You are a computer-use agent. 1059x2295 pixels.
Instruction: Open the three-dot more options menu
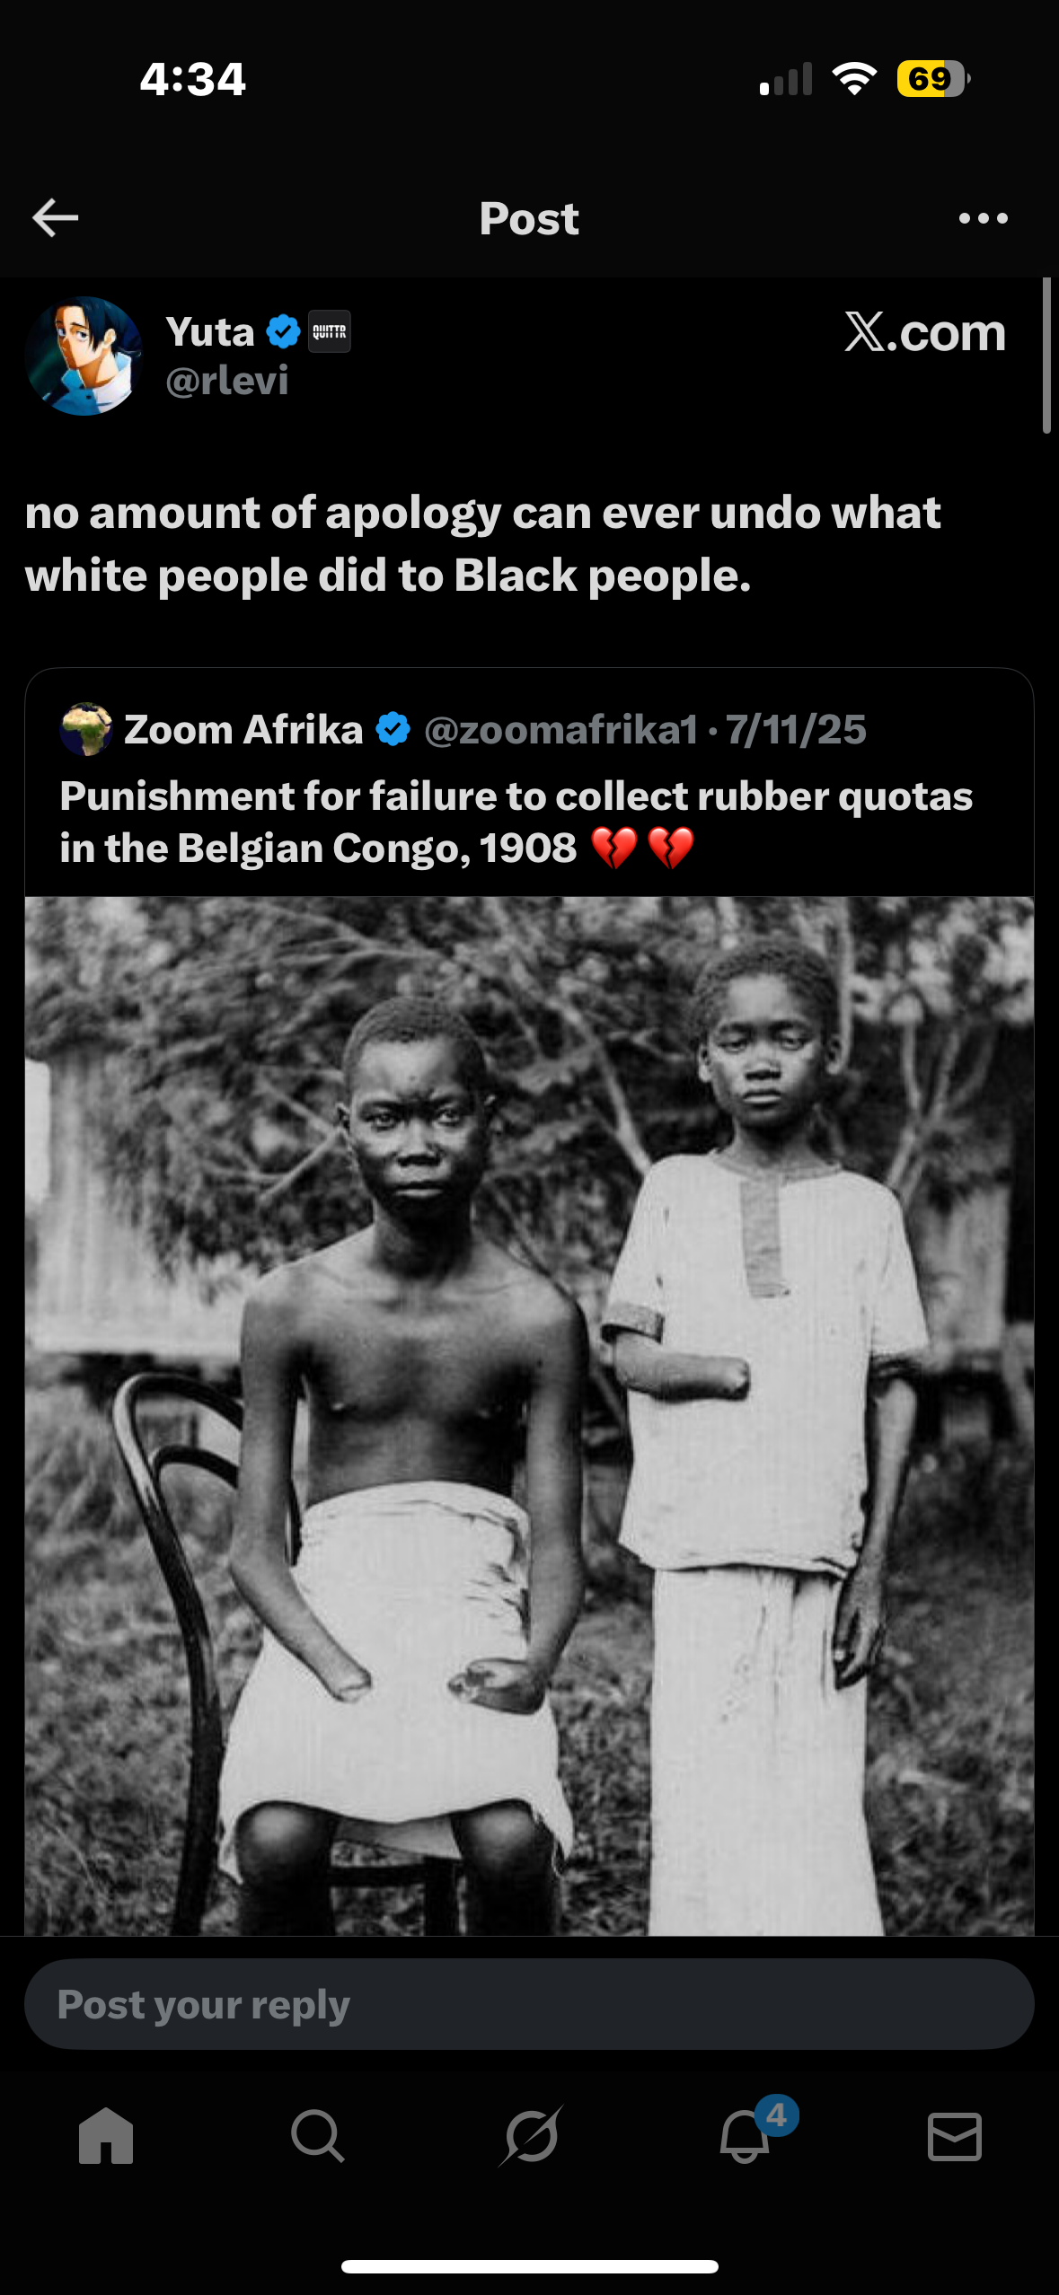[983, 218]
